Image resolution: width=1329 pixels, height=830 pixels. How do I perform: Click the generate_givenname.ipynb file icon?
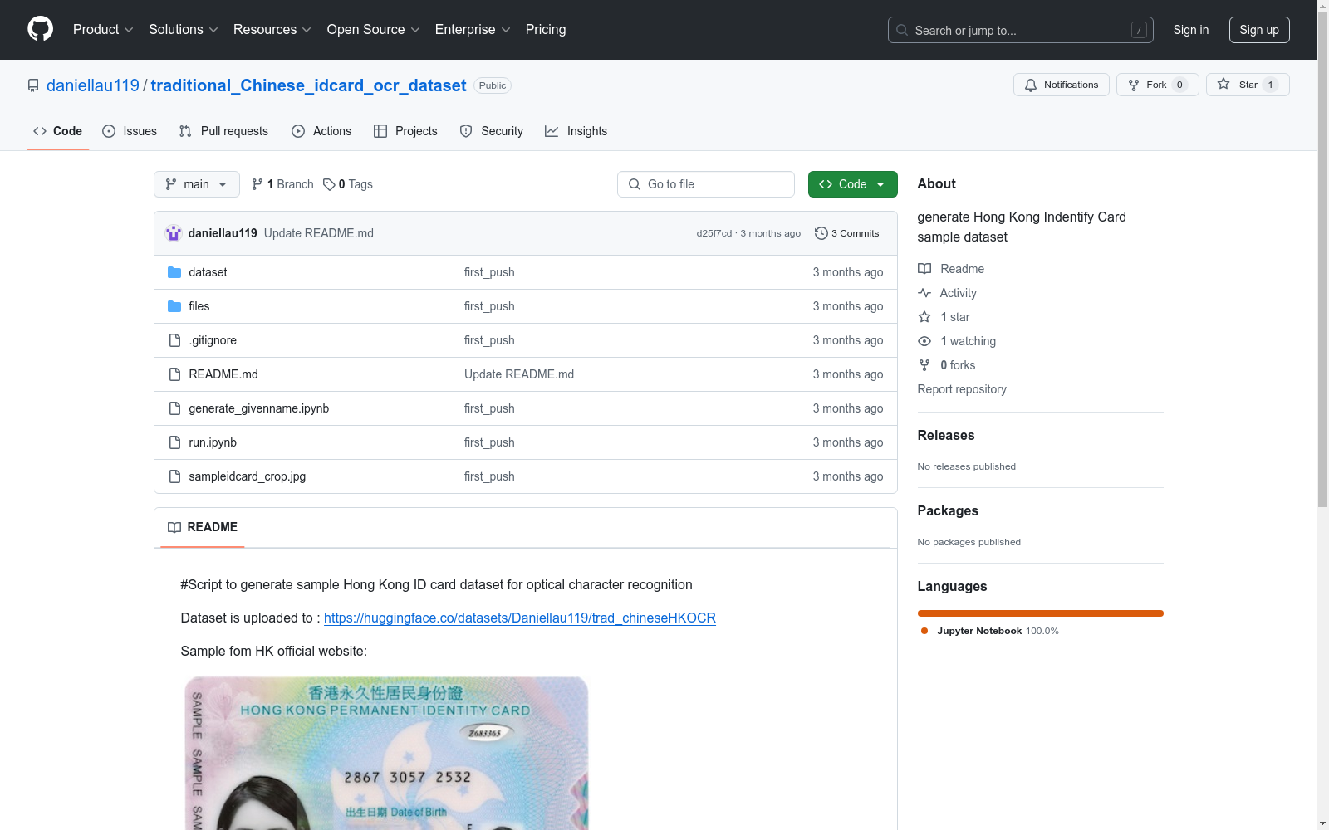click(174, 408)
